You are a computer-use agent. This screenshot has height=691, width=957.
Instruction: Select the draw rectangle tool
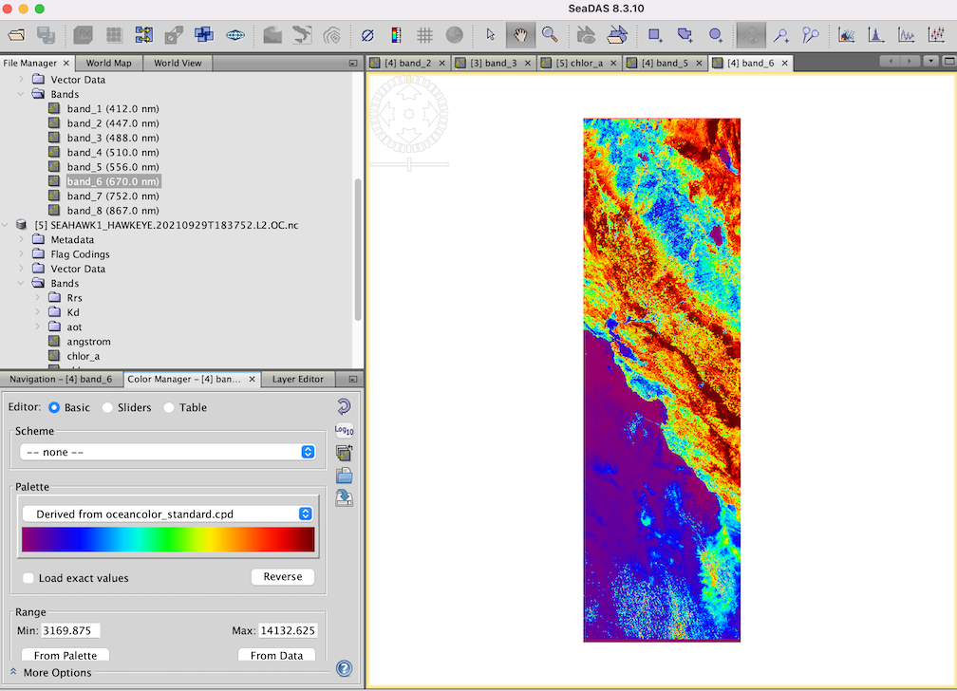[x=655, y=35]
